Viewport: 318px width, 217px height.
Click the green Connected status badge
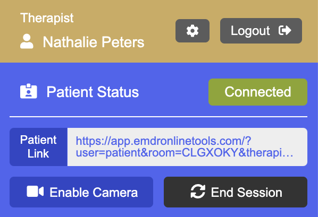click(x=258, y=92)
